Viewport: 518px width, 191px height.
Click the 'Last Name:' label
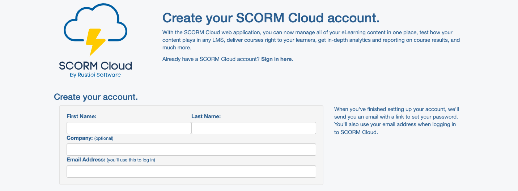[206, 116]
